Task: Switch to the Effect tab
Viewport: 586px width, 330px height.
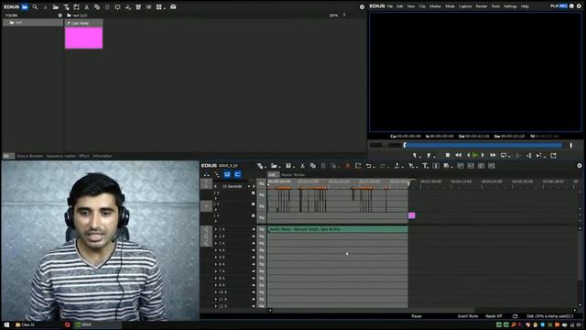Action: click(x=84, y=156)
